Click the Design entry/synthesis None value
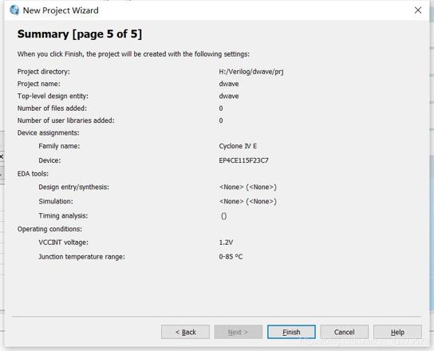Screen dimensions: 434x351 pyautogui.click(x=248, y=187)
